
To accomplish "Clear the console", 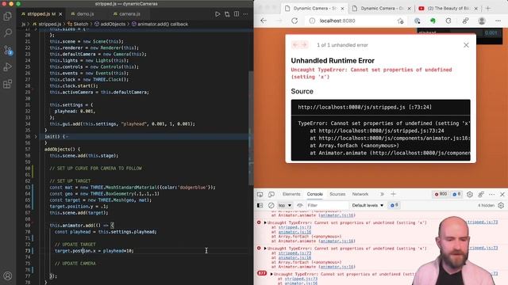I will 271,206.
